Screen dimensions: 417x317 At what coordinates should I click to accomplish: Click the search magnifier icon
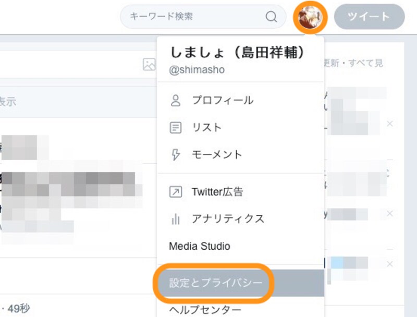pyautogui.click(x=271, y=16)
